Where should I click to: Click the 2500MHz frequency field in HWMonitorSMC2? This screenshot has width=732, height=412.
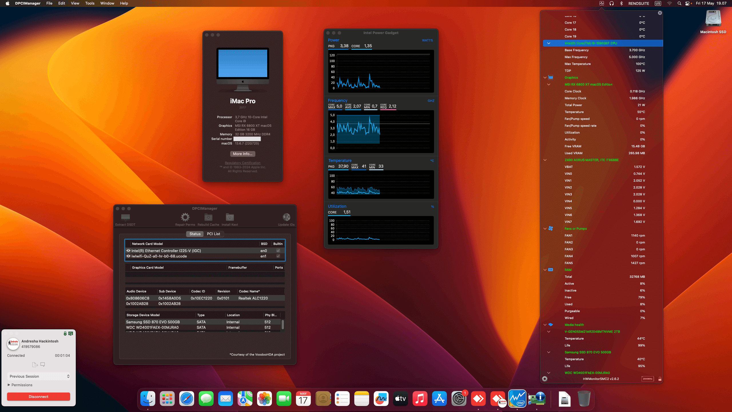click(647, 379)
